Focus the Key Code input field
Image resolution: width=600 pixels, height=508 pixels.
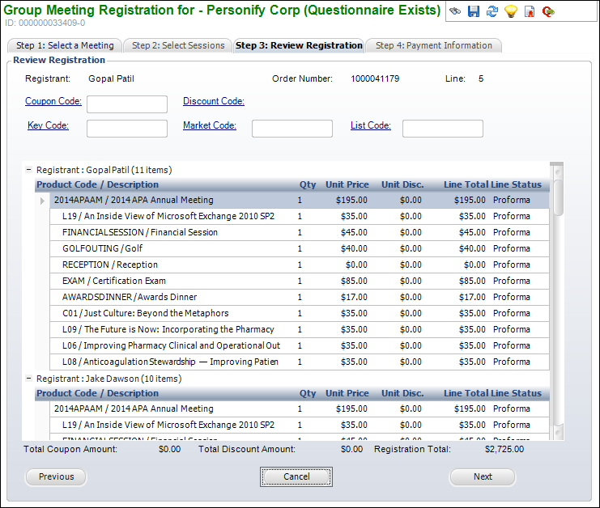pos(127,129)
